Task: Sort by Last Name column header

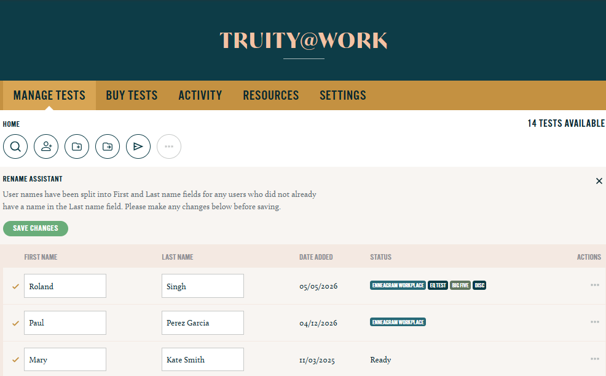Action: (x=178, y=257)
